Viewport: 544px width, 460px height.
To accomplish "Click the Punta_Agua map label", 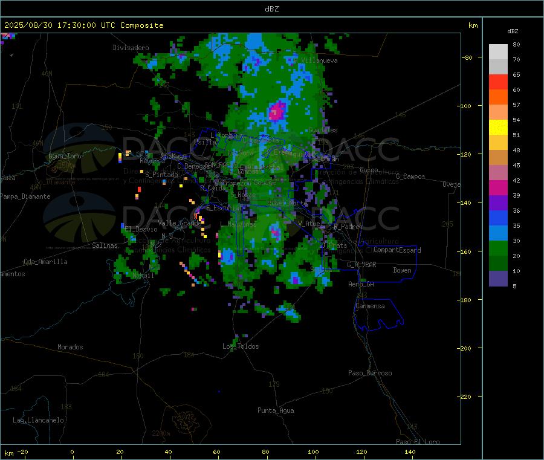I will coord(276,410).
